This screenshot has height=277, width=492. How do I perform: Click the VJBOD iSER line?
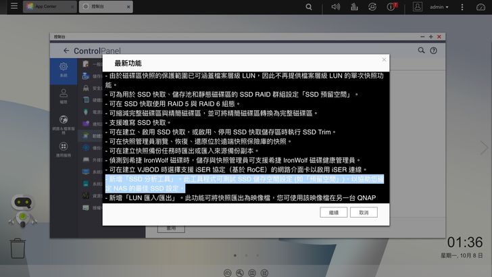(x=237, y=170)
